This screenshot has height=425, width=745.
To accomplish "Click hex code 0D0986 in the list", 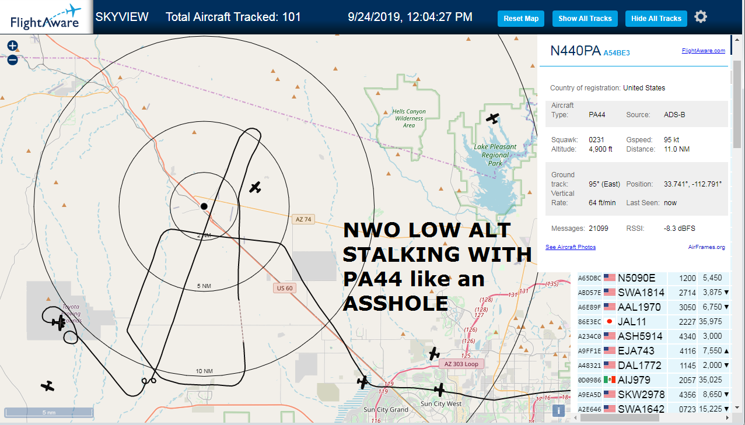I will tap(589, 381).
